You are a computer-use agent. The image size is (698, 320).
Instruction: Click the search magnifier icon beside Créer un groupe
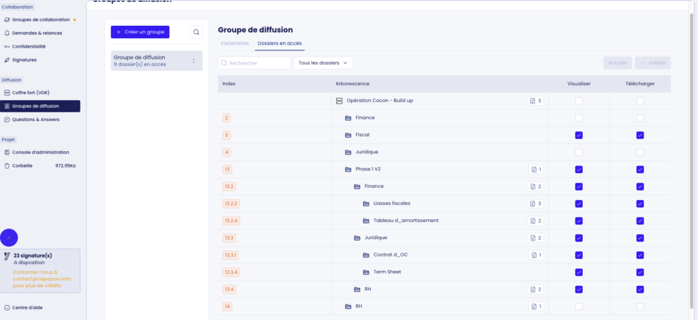coord(196,32)
